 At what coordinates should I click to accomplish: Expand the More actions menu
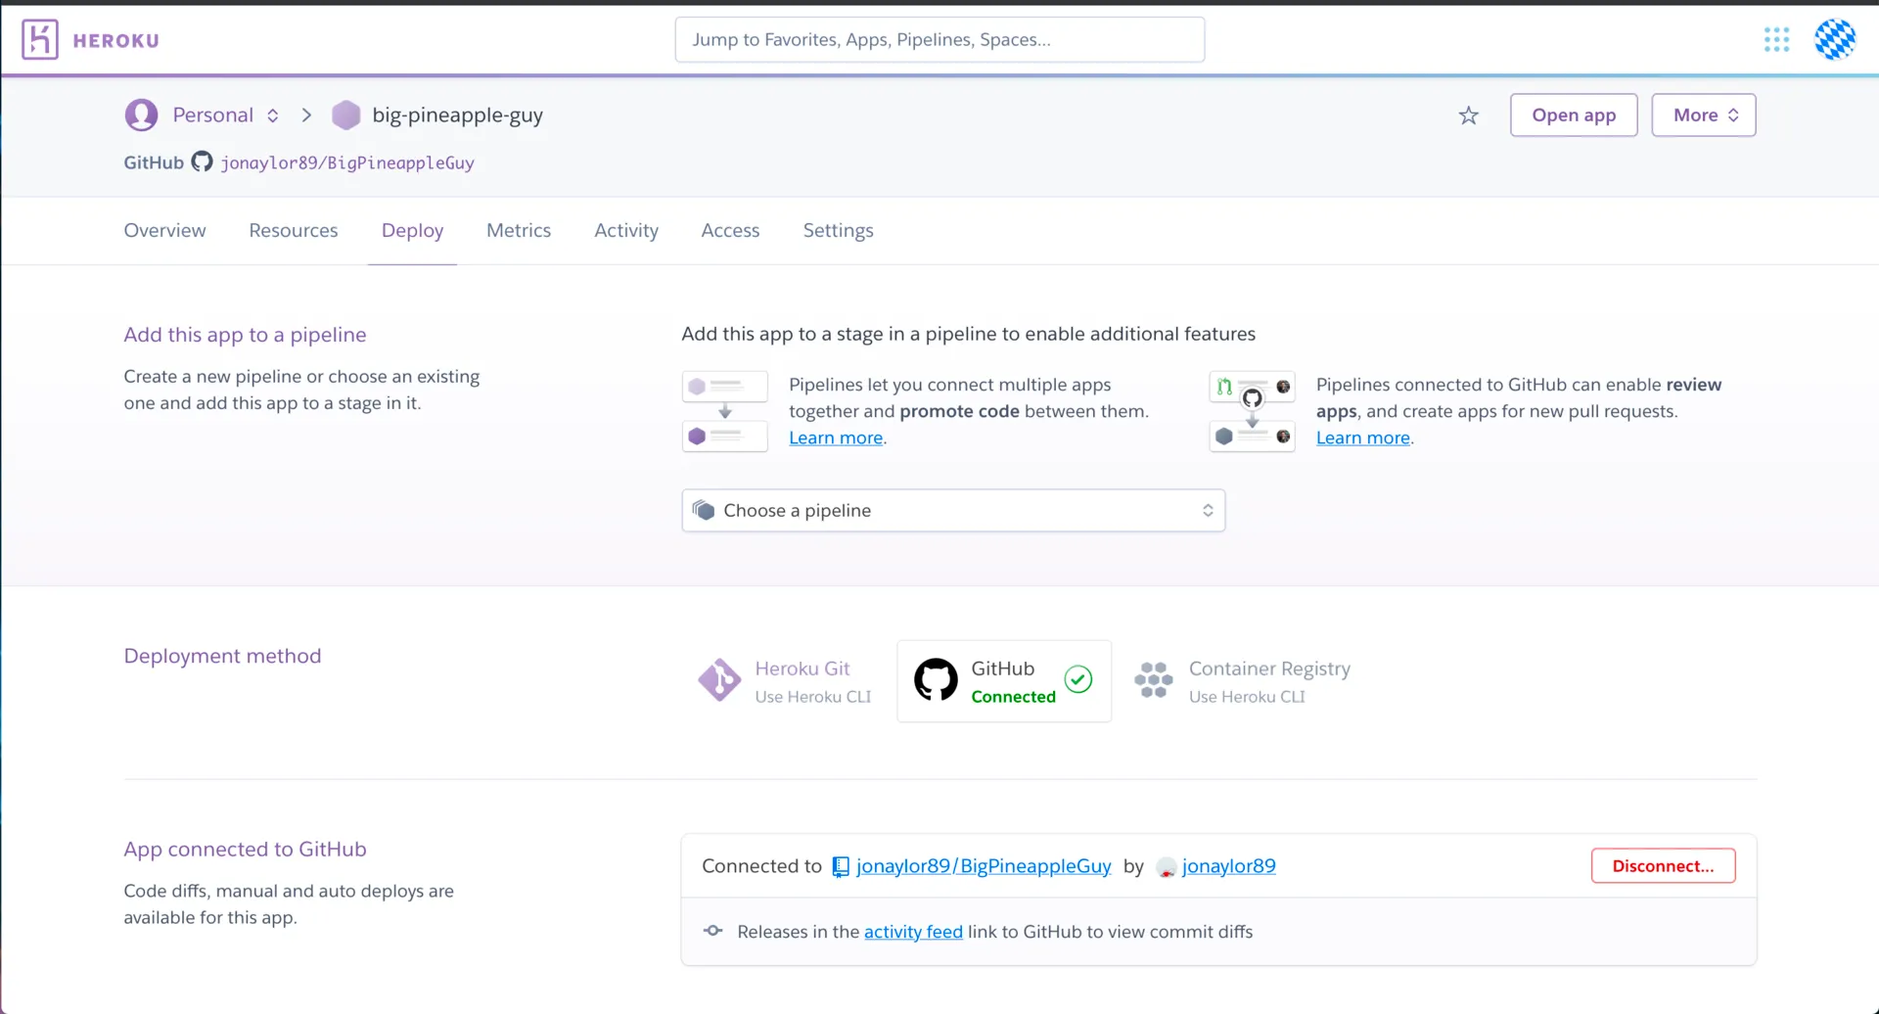1702,115
